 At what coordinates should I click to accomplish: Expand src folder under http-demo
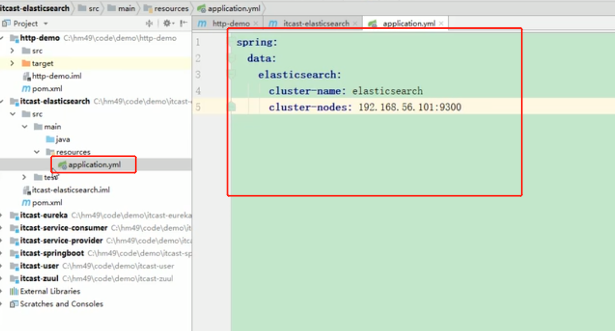coord(12,51)
